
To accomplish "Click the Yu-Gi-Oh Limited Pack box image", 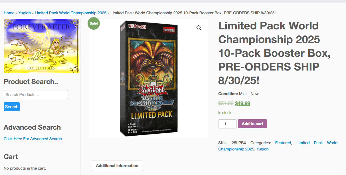I will tap(149, 79).
